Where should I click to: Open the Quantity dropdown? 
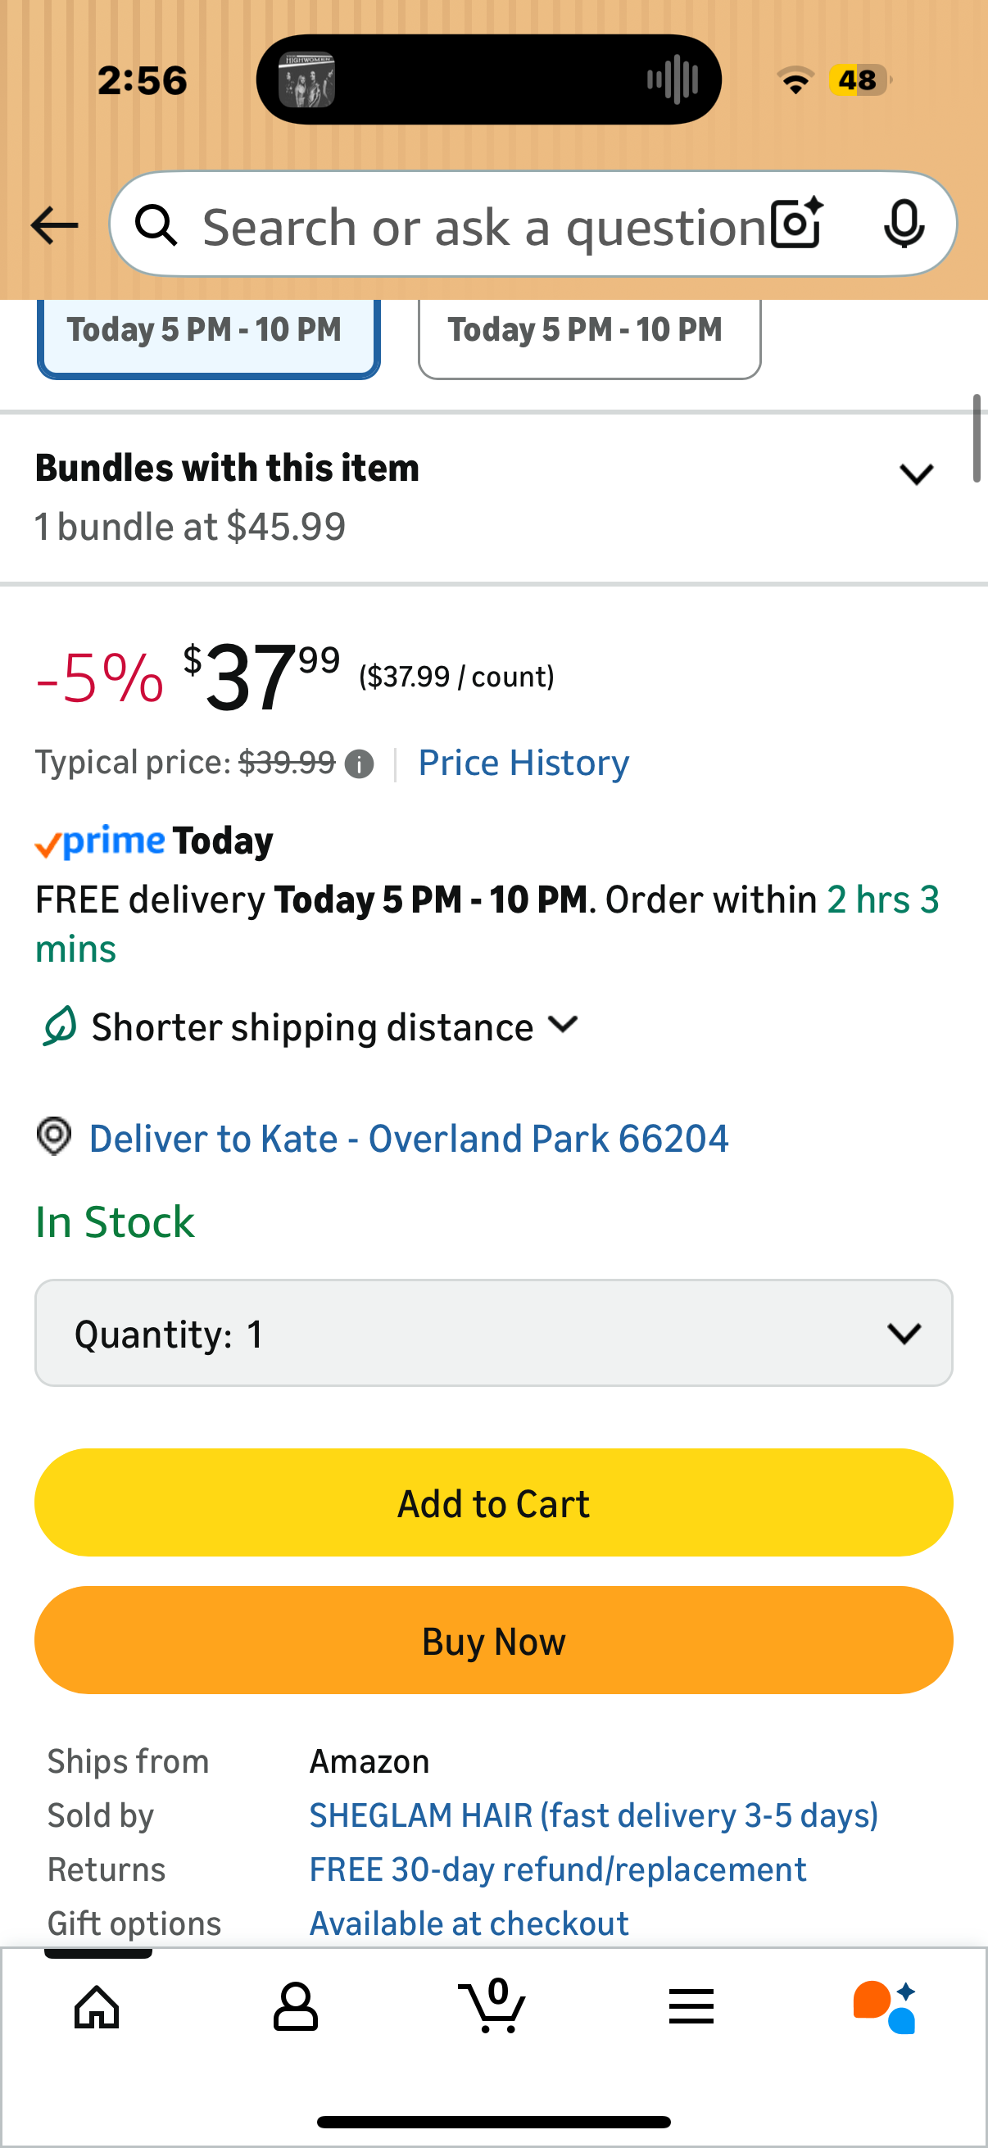[x=493, y=1333]
